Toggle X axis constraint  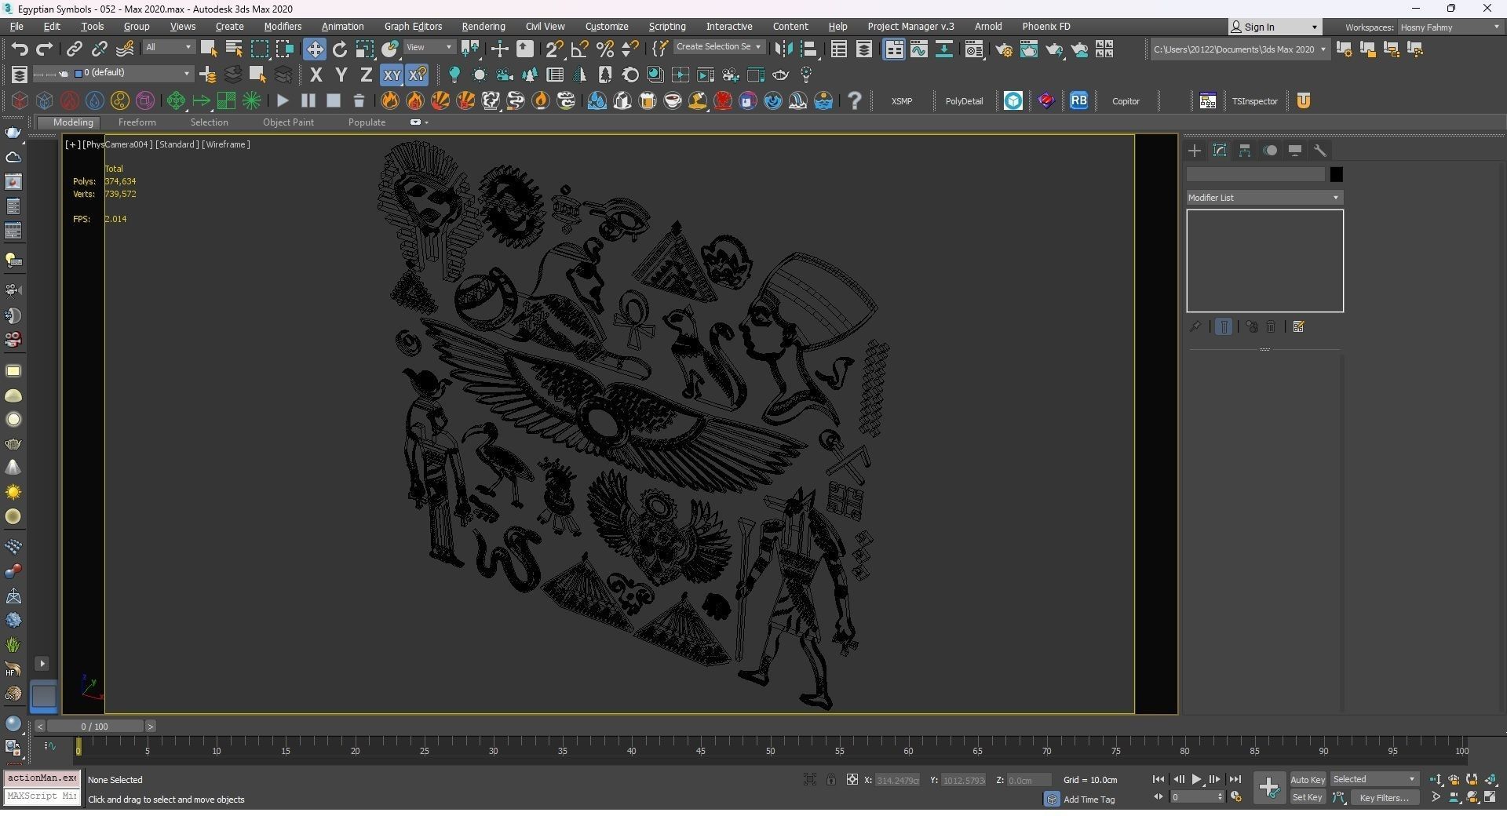tap(316, 75)
